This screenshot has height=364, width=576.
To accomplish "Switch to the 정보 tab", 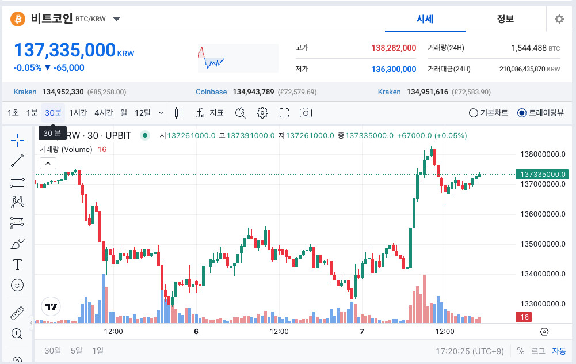I will click(x=505, y=19).
